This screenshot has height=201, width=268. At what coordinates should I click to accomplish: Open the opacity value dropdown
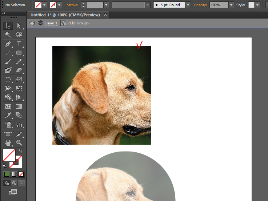[231, 5]
